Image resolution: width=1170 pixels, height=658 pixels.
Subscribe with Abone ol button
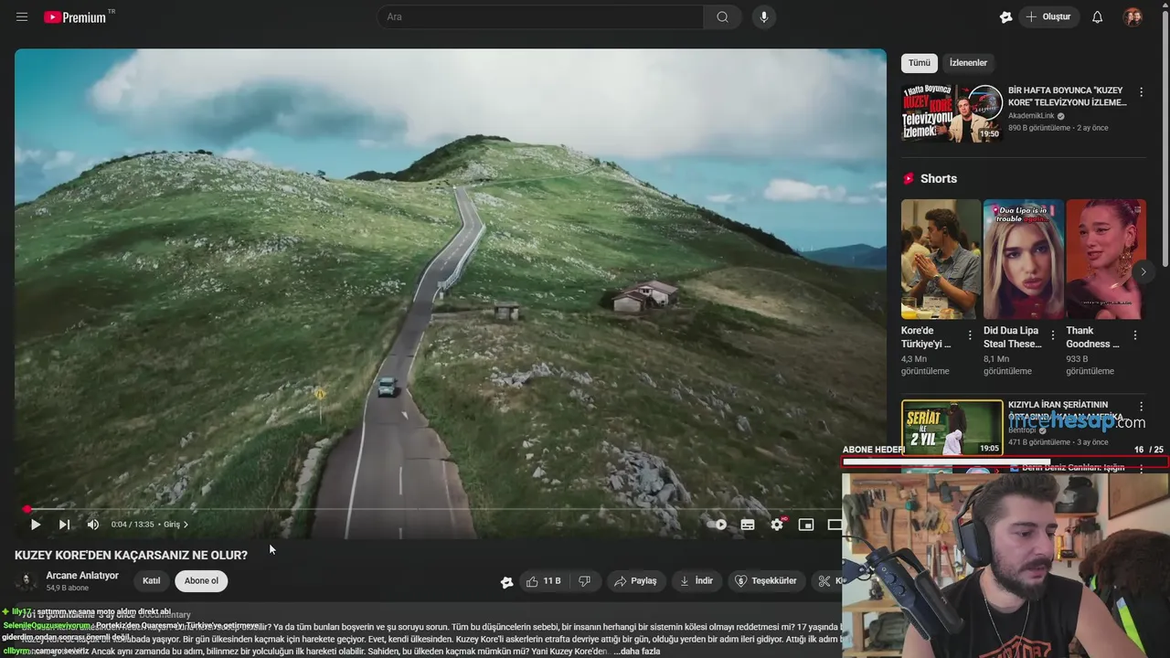point(201,581)
